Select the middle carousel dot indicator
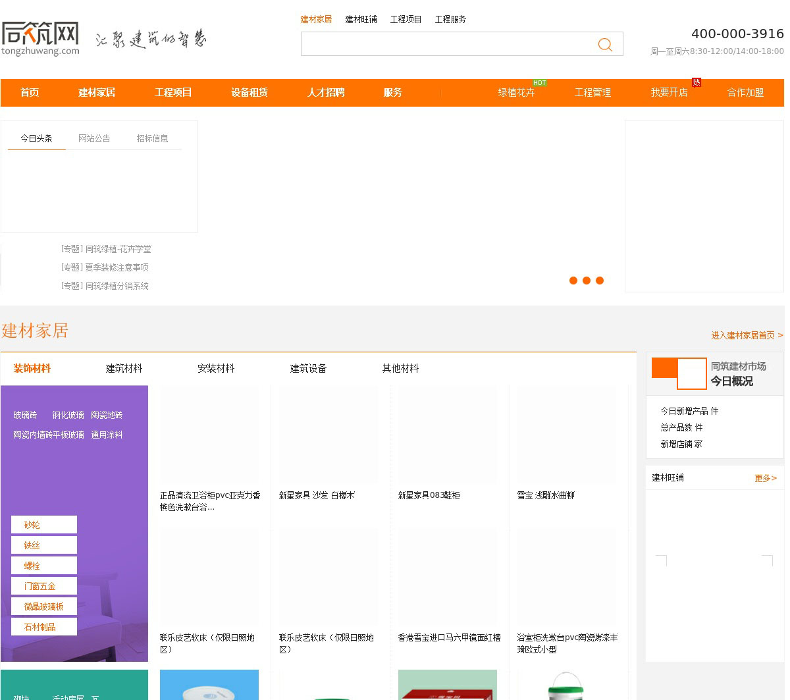Screen dimensions: 790x700 click(x=587, y=281)
